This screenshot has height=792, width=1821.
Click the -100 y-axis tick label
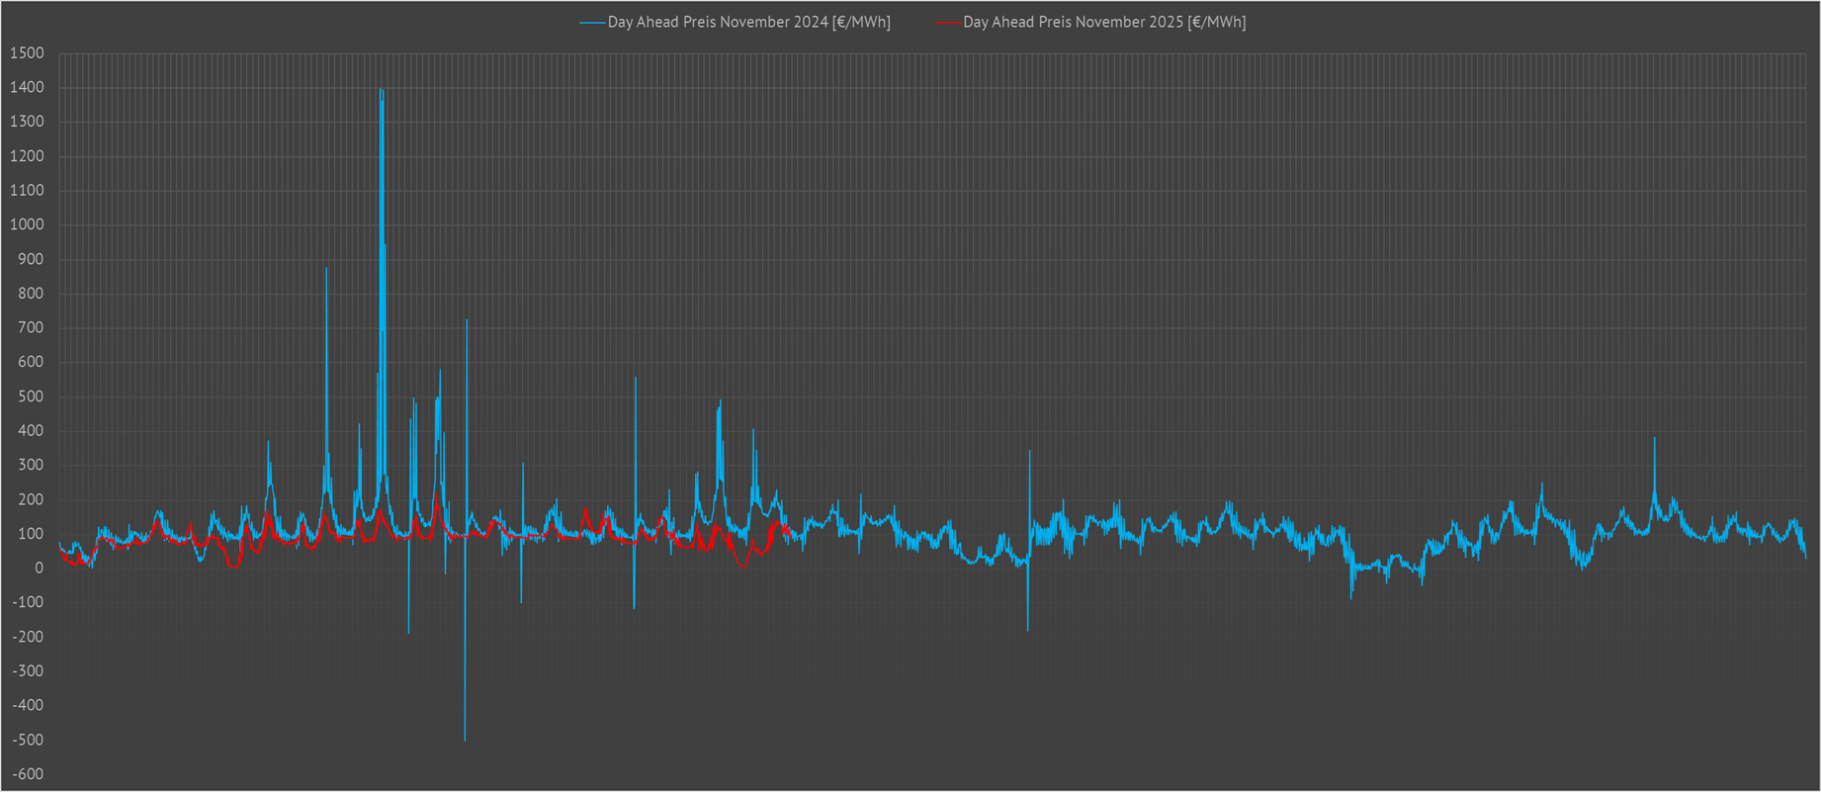(x=28, y=602)
